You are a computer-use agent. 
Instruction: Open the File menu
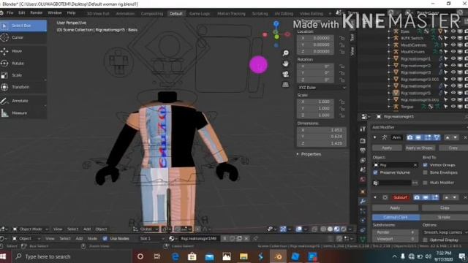point(10,13)
